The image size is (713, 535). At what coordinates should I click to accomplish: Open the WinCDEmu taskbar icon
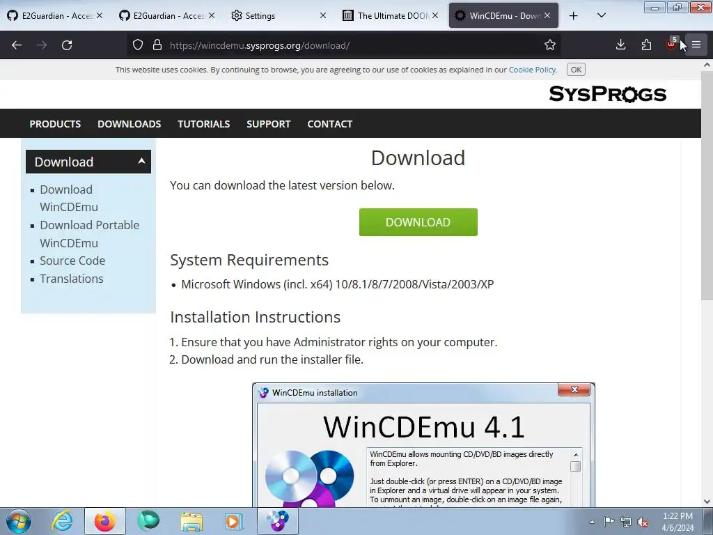point(278,521)
